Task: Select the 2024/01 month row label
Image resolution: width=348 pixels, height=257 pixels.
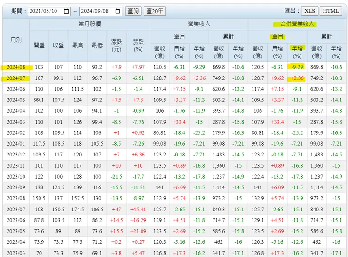Action: tap(16, 144)
